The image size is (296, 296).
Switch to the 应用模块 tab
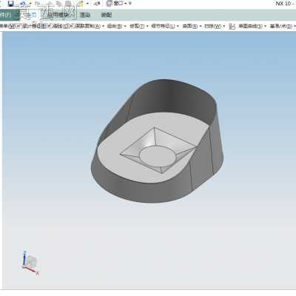[58, 15]
